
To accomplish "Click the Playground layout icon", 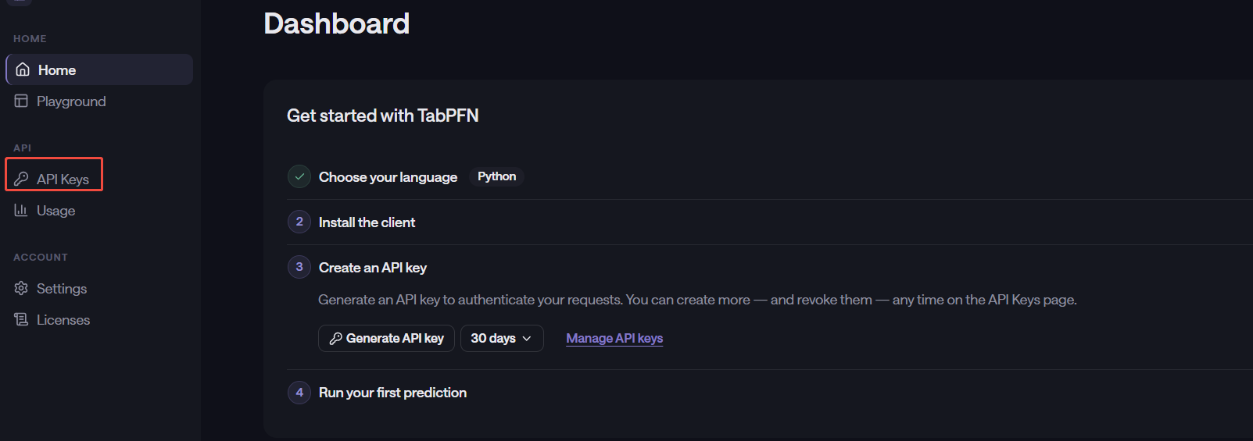I will click(21, 101).
